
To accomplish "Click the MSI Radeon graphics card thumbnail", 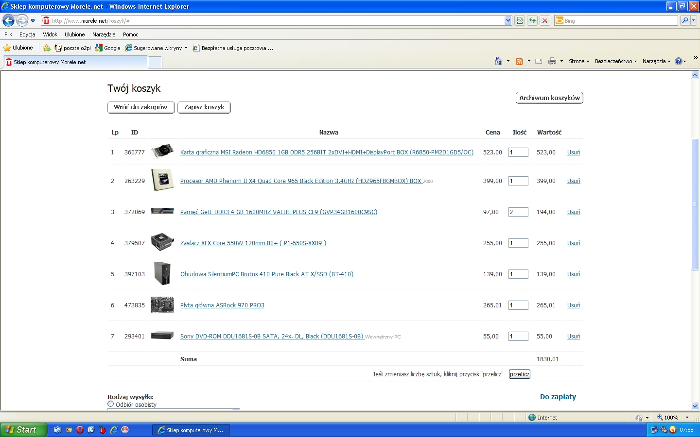I will (162, 151).
